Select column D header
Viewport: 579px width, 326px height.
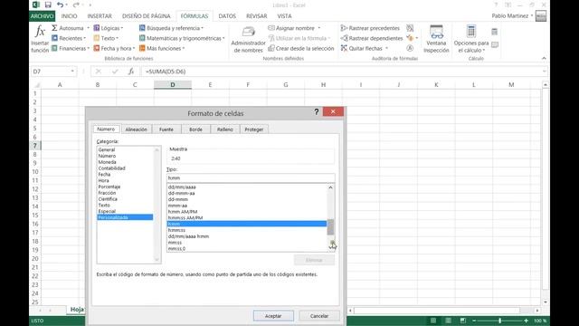click(173, 84)
